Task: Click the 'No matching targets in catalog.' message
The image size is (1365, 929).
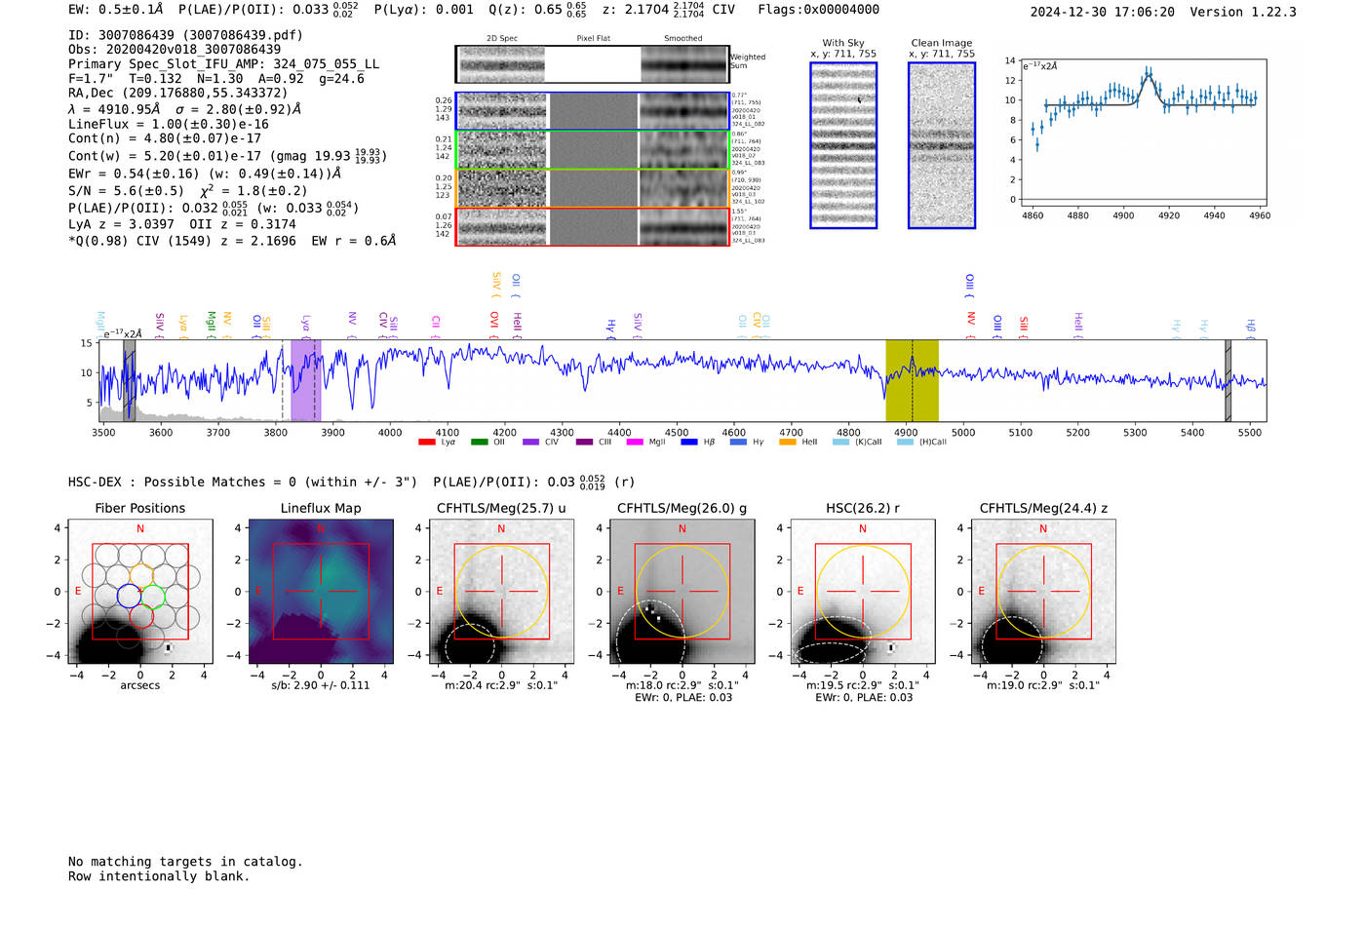Action: (185, 862)
